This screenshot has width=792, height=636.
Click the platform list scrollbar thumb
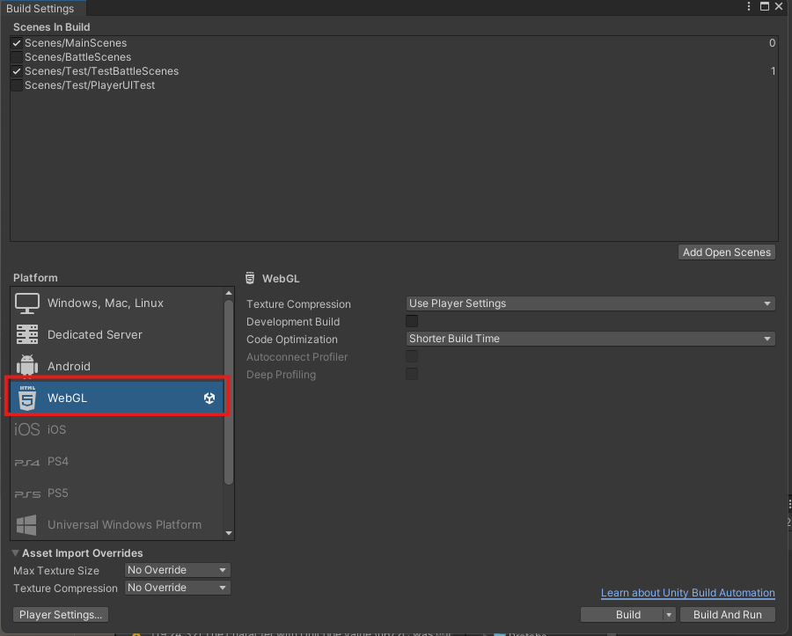click(x=229, y=392)
